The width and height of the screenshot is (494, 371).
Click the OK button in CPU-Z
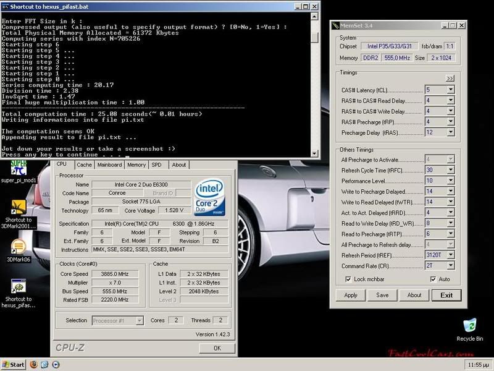pyautogui.click(x=217, y=348)
